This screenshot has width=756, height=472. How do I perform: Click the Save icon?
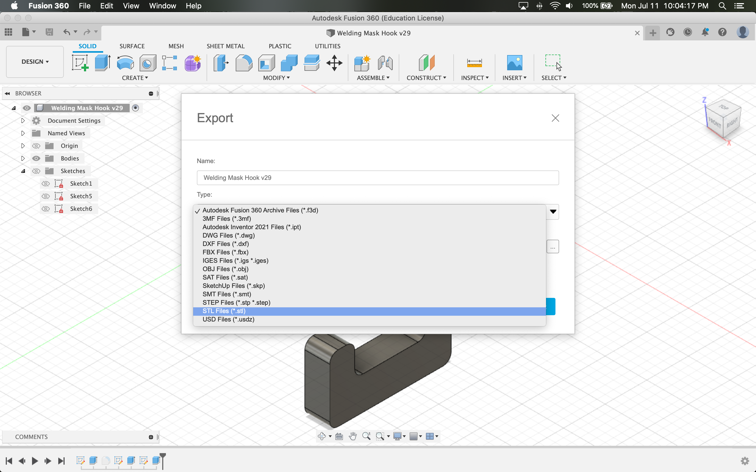point(49,32)
